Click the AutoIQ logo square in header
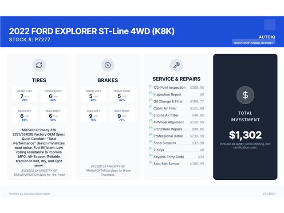The image size is (284, 213). click(269, 24)
